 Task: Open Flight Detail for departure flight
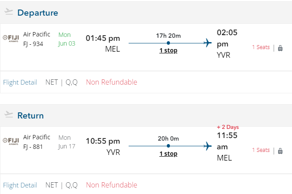pos(20,82)
